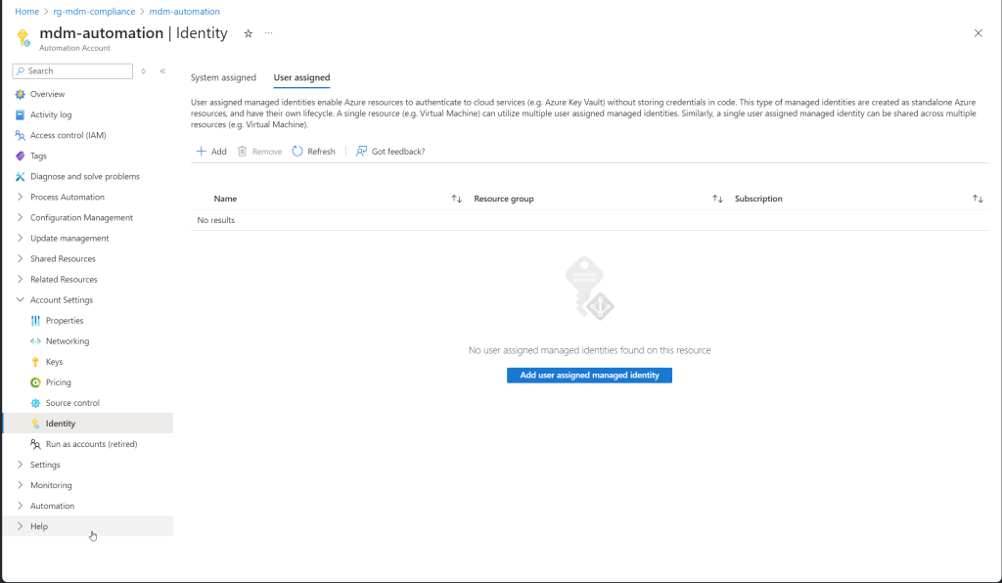Click the sidebar expand/collapse arrows icon
1002x583 pixels.
[x=143, y=70]
